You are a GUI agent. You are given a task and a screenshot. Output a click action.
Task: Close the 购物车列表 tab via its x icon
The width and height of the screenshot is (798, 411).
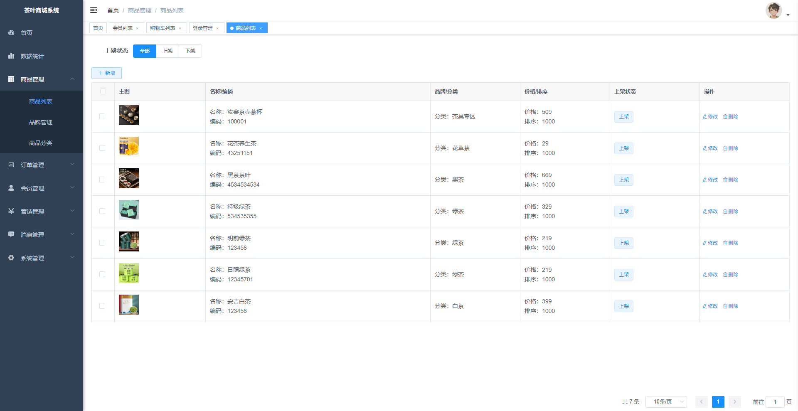180,28
